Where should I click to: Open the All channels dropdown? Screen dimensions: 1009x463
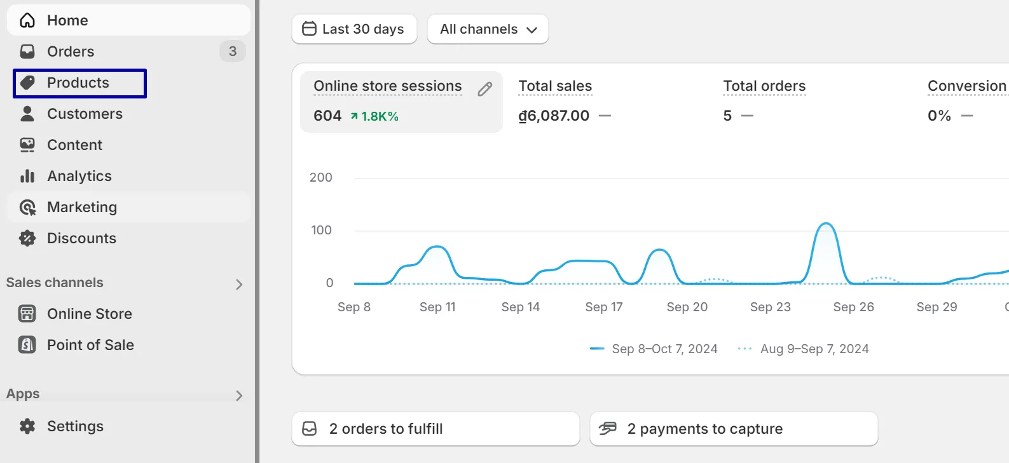pos(488,29)
